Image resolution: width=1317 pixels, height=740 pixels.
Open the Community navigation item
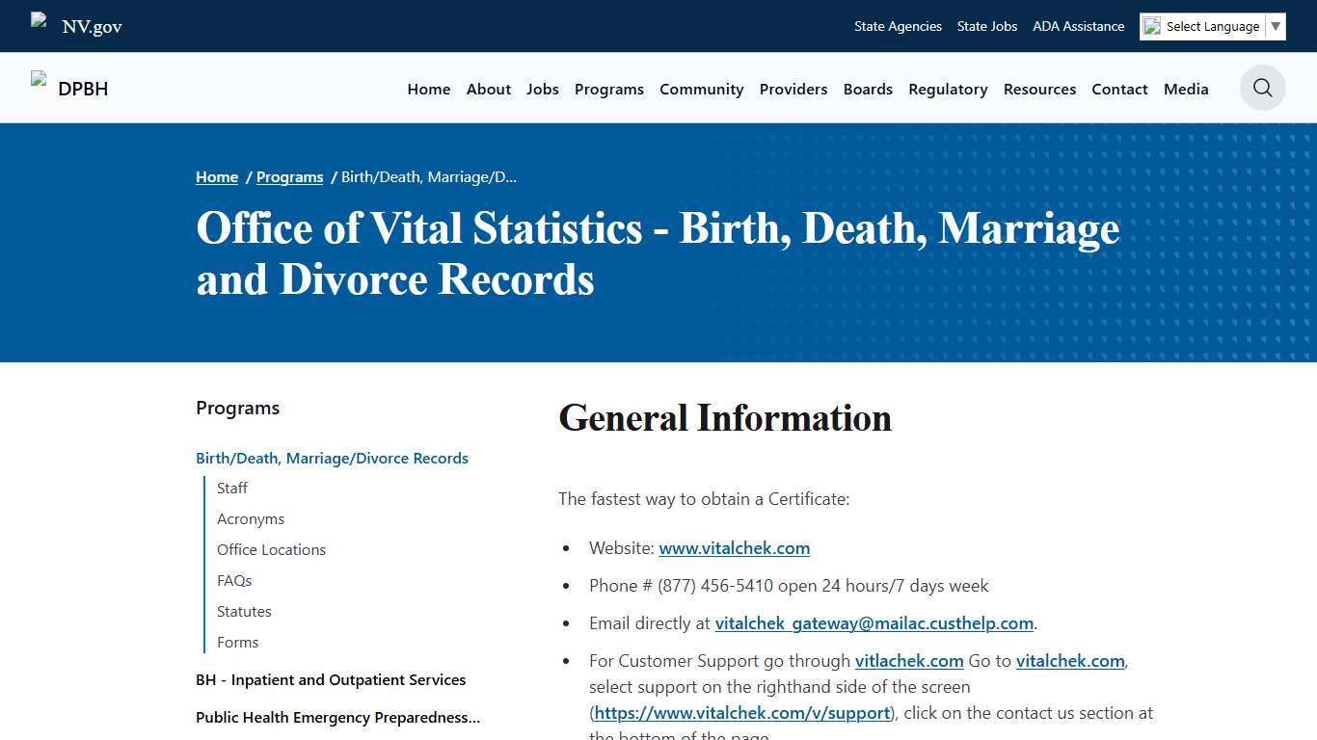click(701, 89)
